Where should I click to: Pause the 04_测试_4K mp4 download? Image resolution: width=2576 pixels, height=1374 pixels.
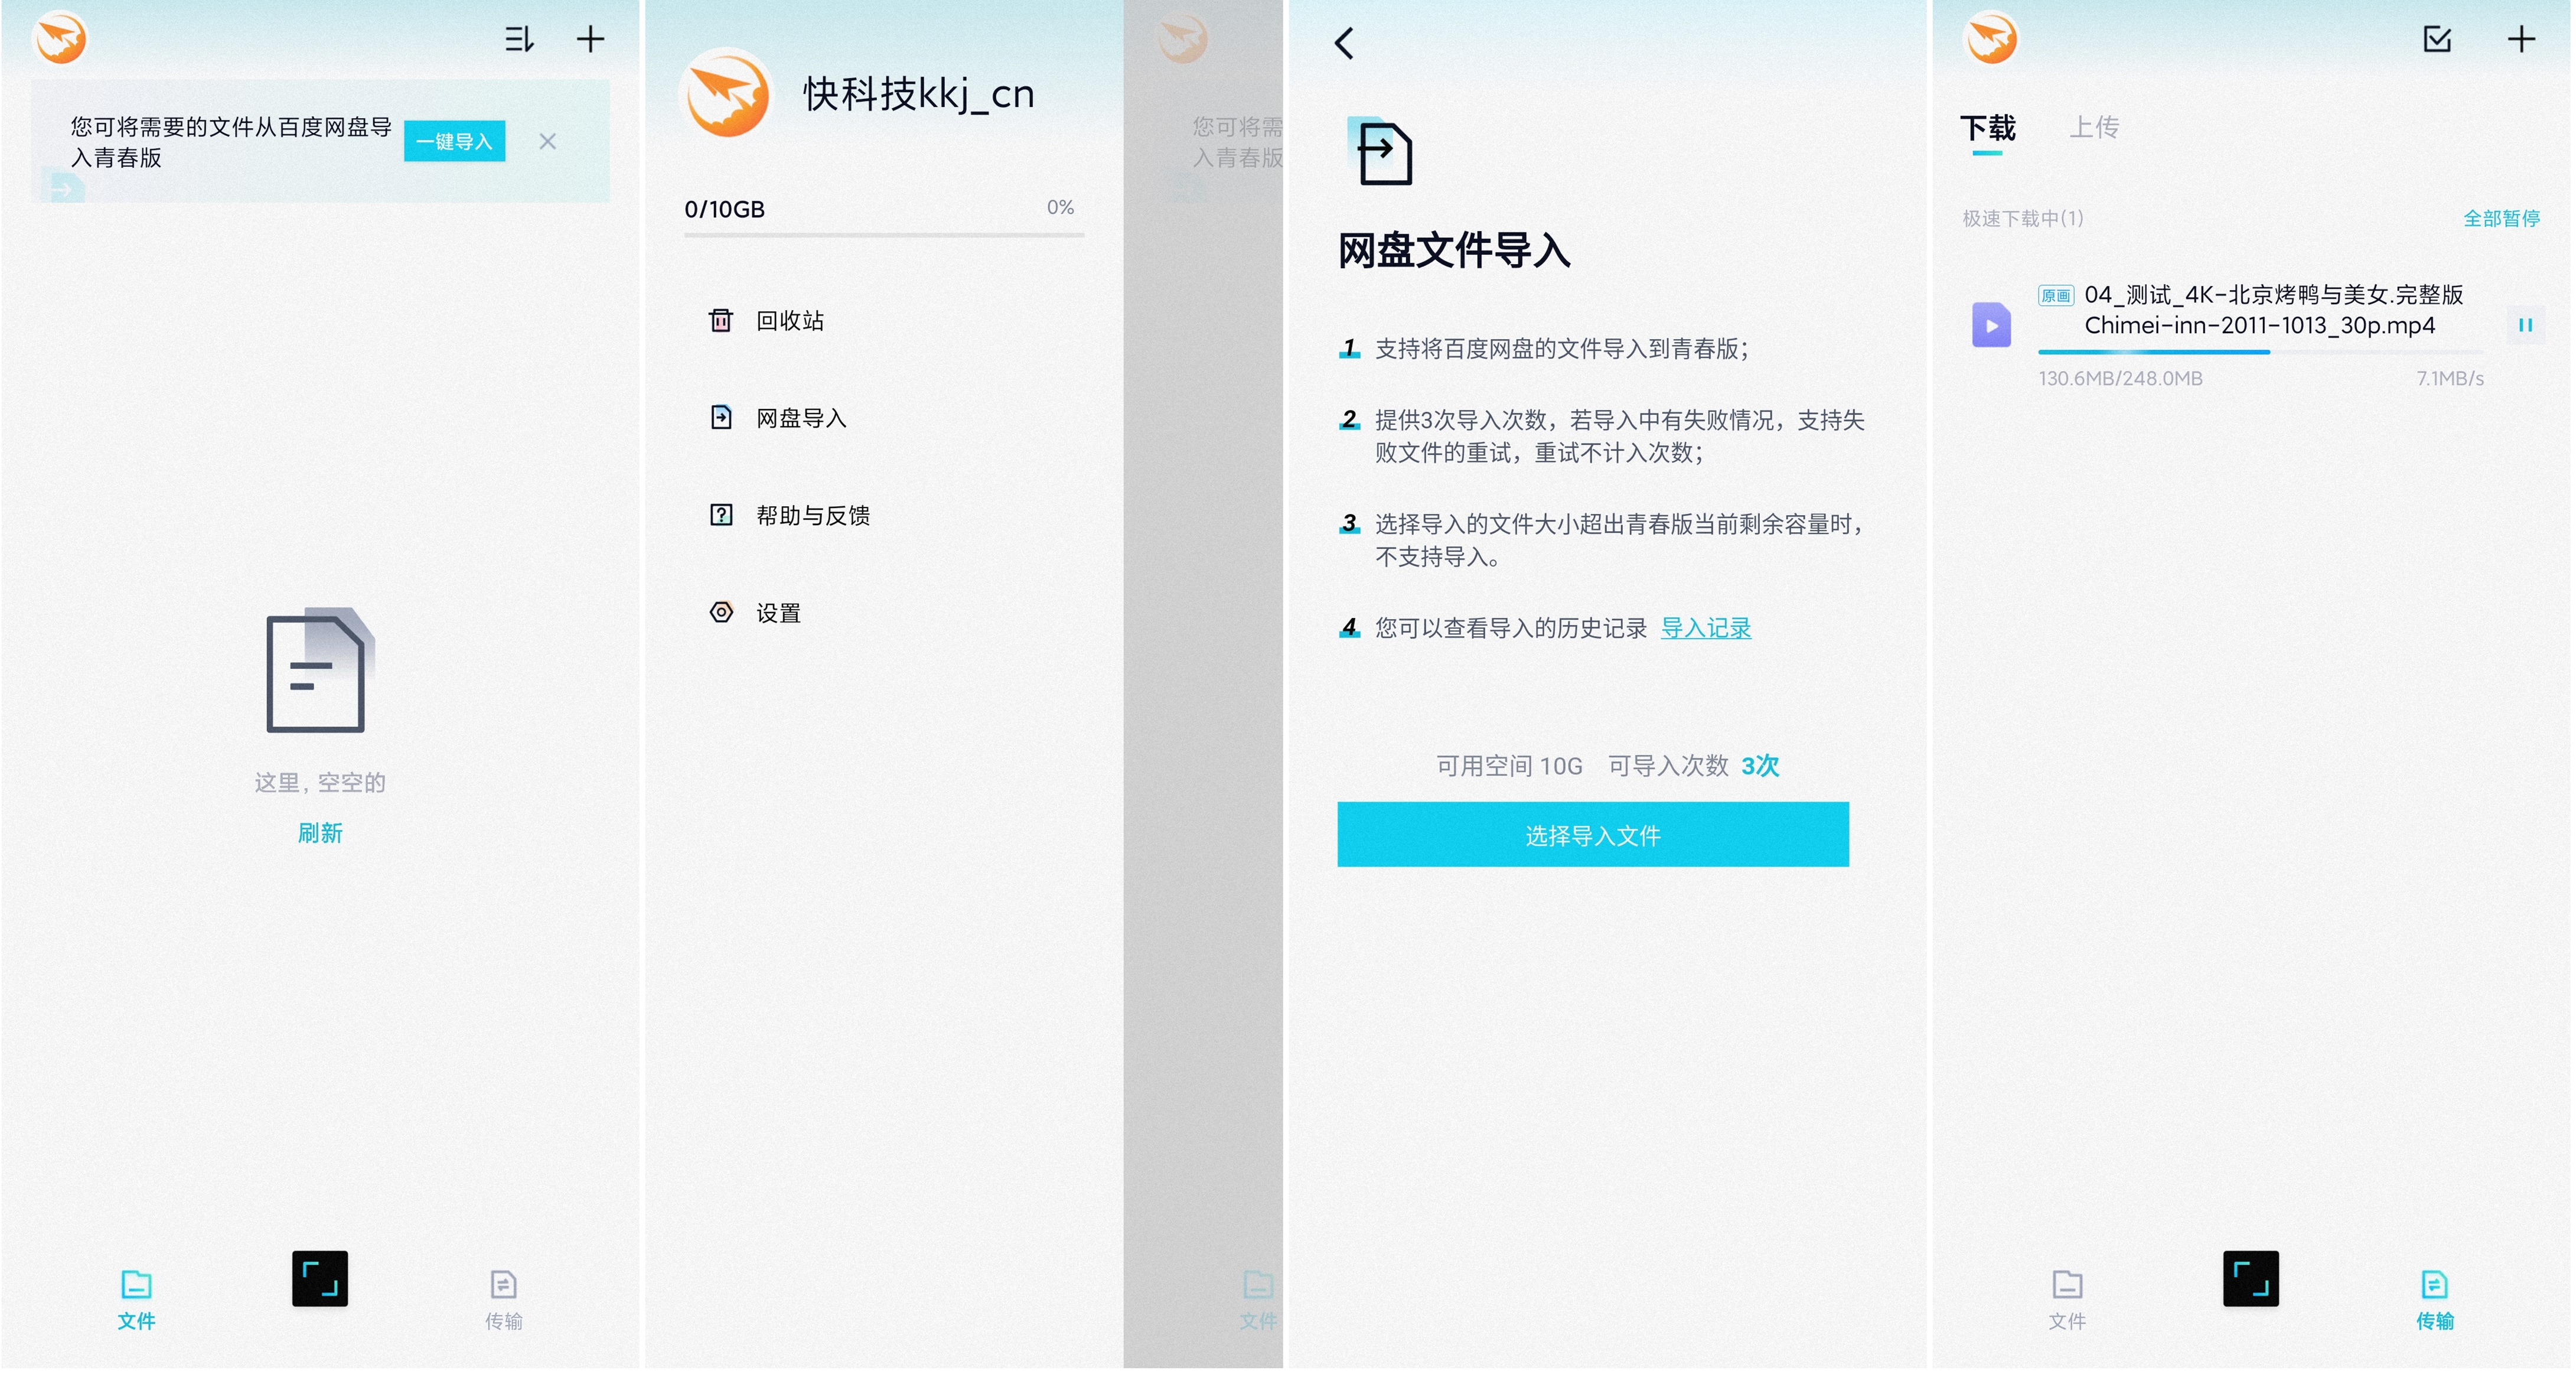[x=2524, y=325]
